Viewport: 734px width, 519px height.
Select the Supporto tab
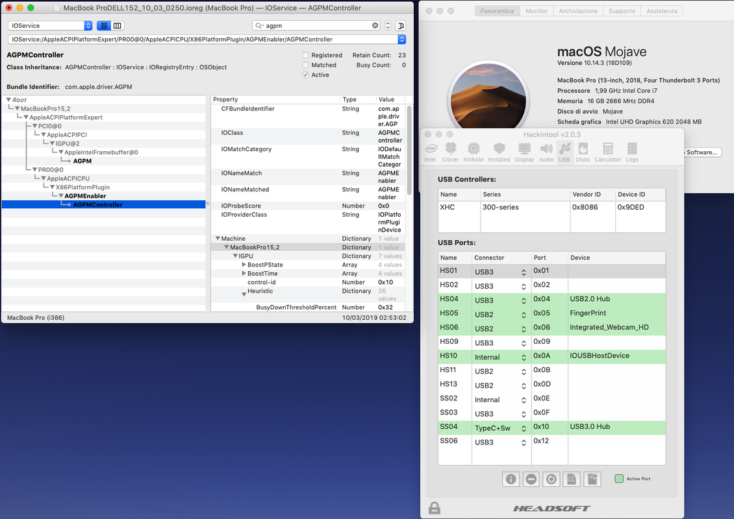(x=622, y=11)
